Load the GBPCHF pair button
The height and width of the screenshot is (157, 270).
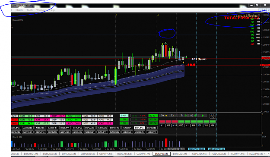pyautogui.click(x=28, y=132)
